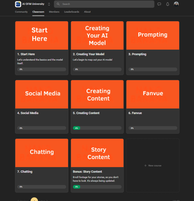Click the 4. Social Media course title

click(x=28, y=113)
